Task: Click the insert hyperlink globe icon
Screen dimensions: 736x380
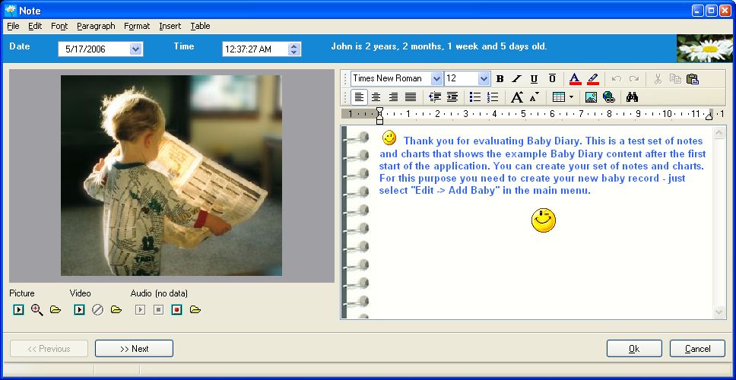Action: coord(608,97)
